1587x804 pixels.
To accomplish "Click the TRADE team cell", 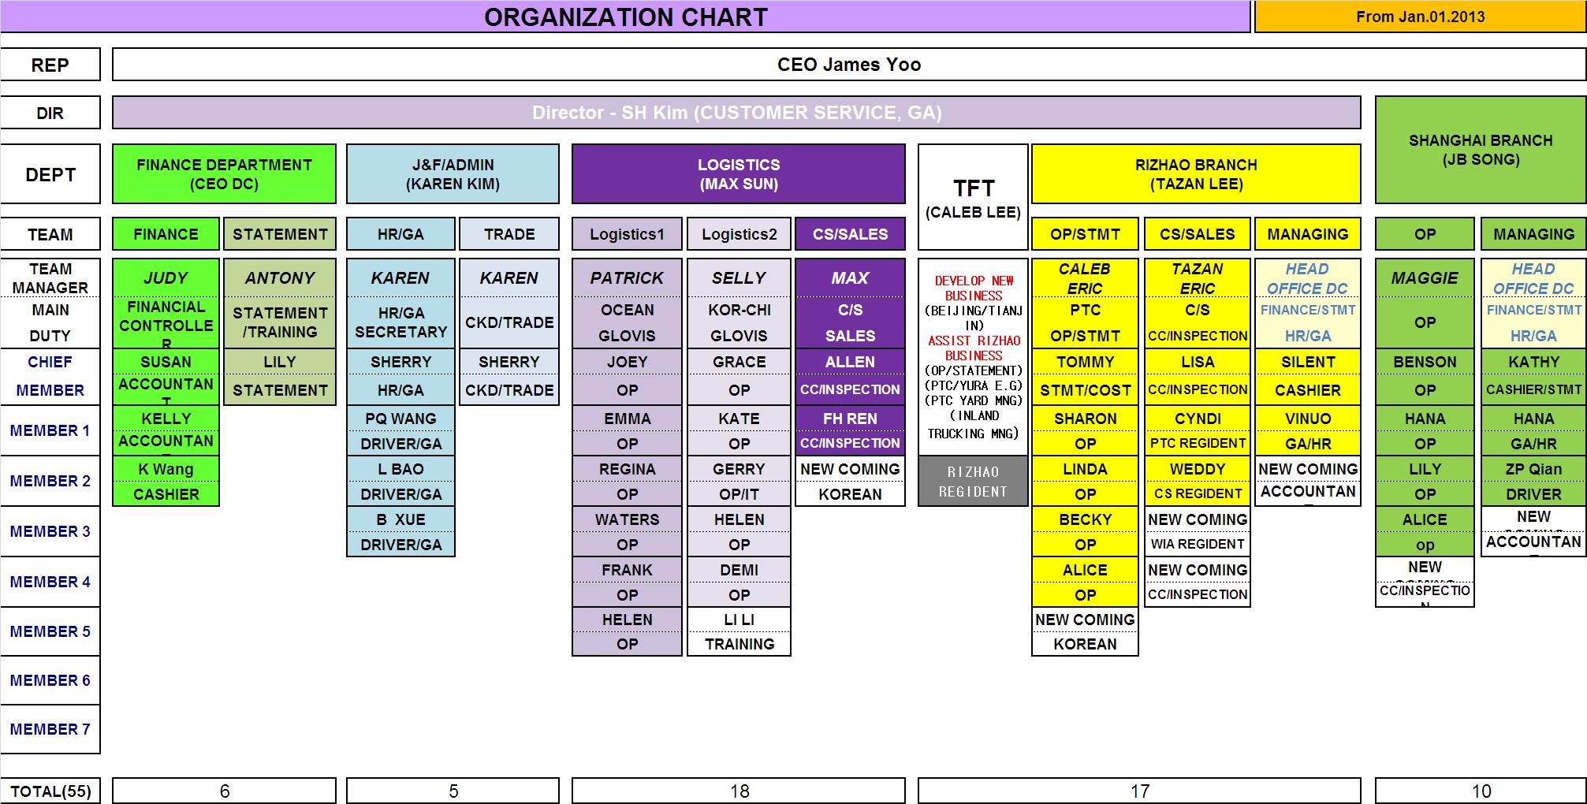I will 509,234.
